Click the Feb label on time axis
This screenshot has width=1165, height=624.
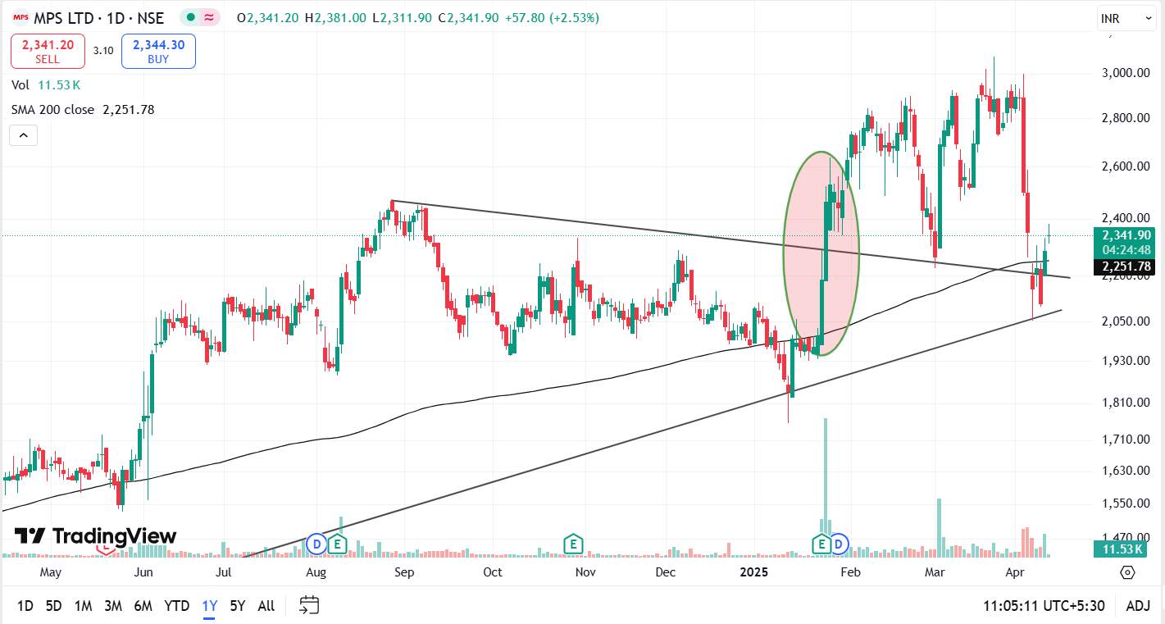[x=850, y=572]
